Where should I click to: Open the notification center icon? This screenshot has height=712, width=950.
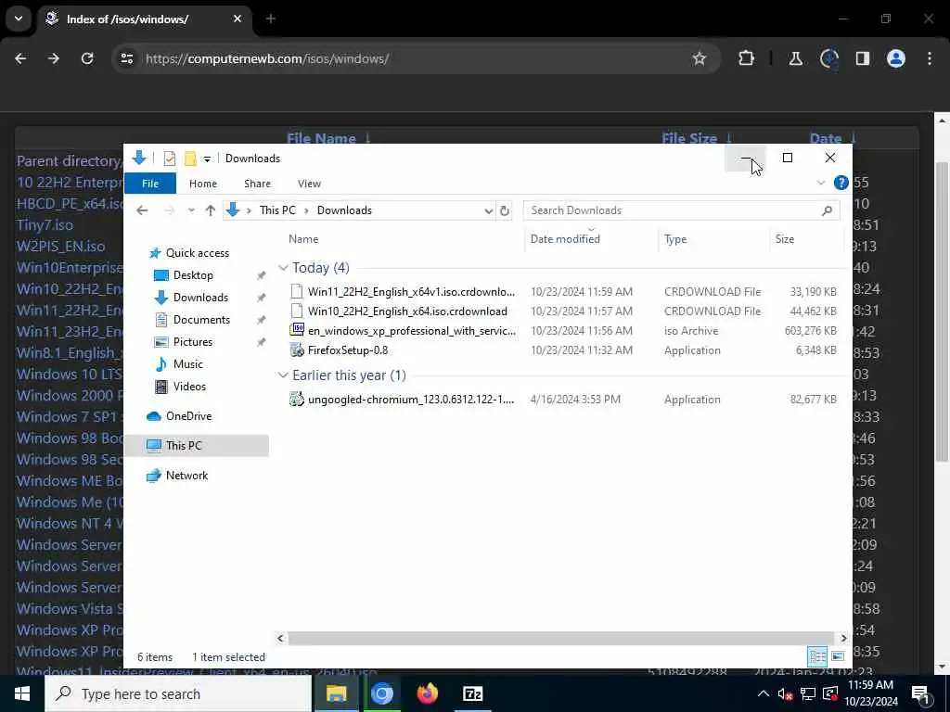pos(920,693)
